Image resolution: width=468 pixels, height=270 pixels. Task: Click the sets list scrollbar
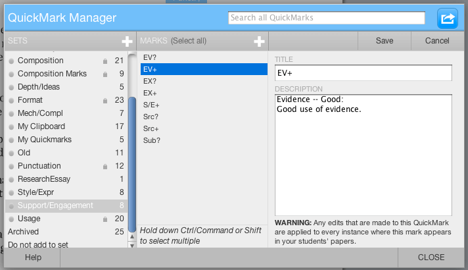point(132,158)
